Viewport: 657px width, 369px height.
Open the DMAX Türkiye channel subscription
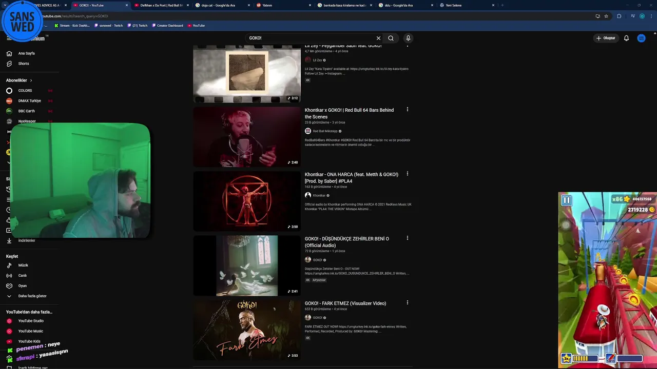(x=29, y=101)
